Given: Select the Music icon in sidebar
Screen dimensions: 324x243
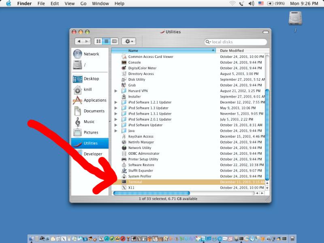Looking at the screenshot, I should 77,122.
